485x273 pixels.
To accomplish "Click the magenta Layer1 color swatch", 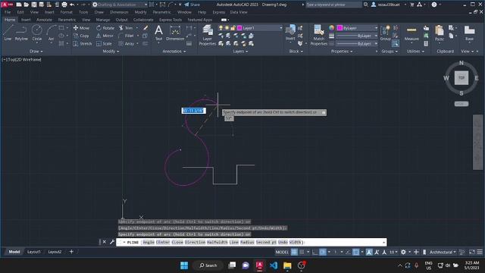I will point(239,28).
